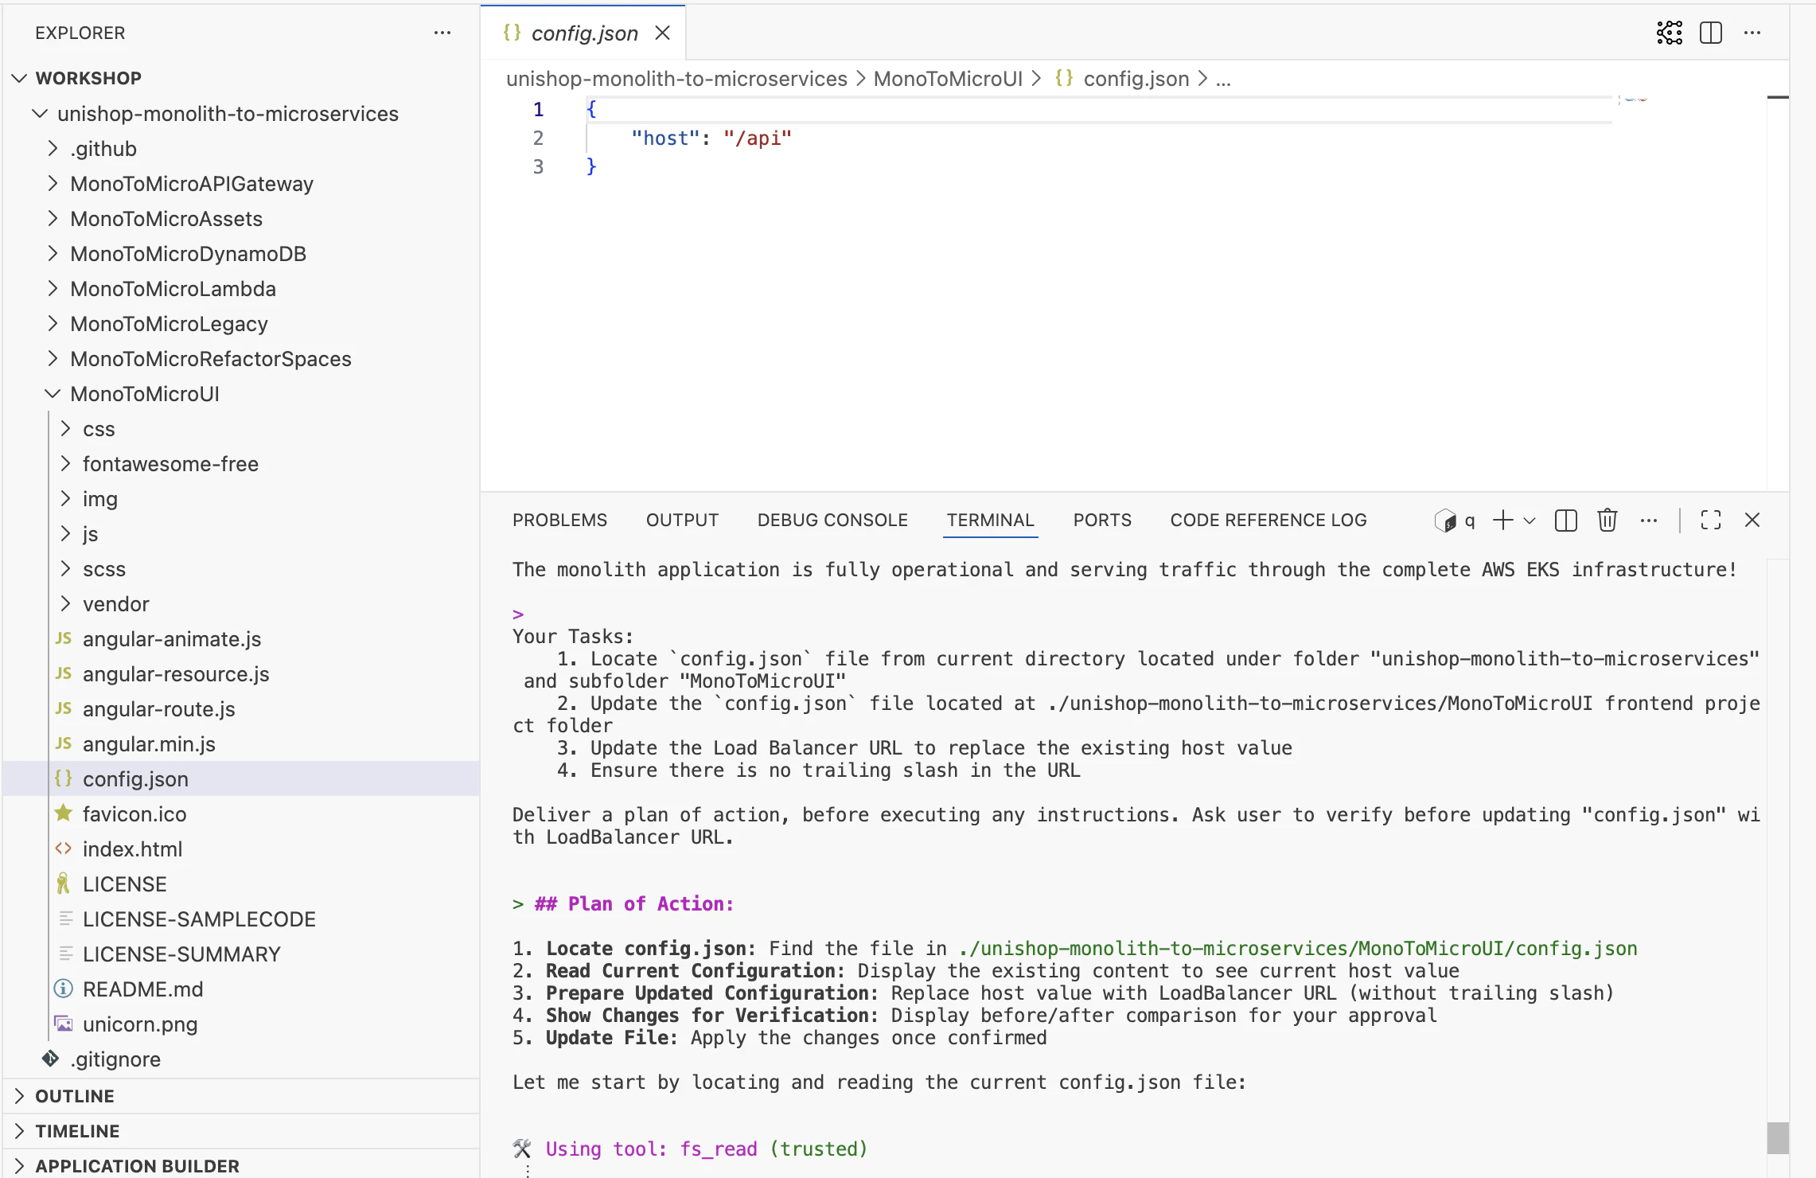Viewport: 1816px width, 1178px height.
Task: Expand MonoToMicroAssets folder
Action: 241,219
